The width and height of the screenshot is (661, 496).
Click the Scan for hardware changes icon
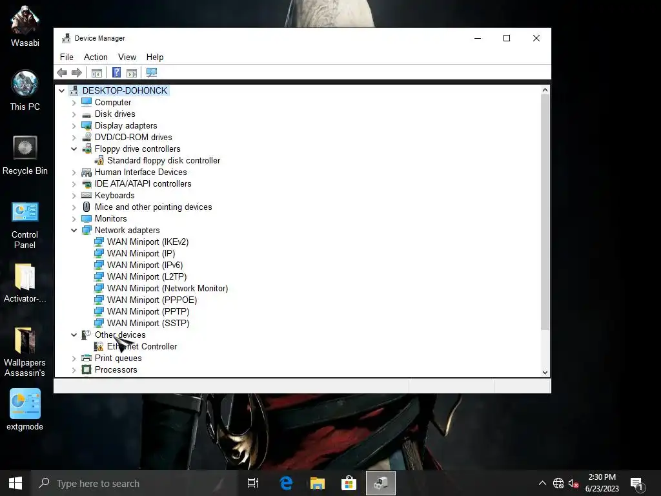pos(151,72)
